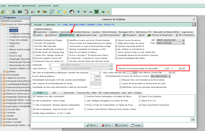Uncheck Liberar trocas de valores
The image size is (205, 131).
[x=116, y=40]
